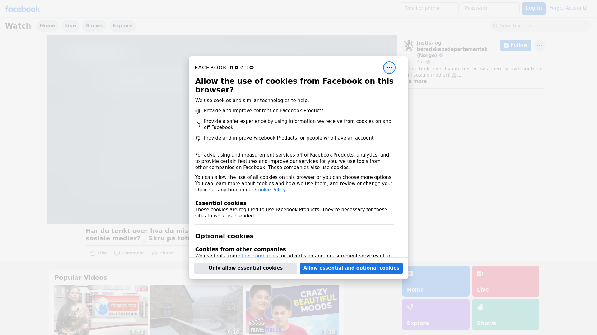Click the Instagram icon in cookie dialog header
The image size is (597, 335).
241,68
